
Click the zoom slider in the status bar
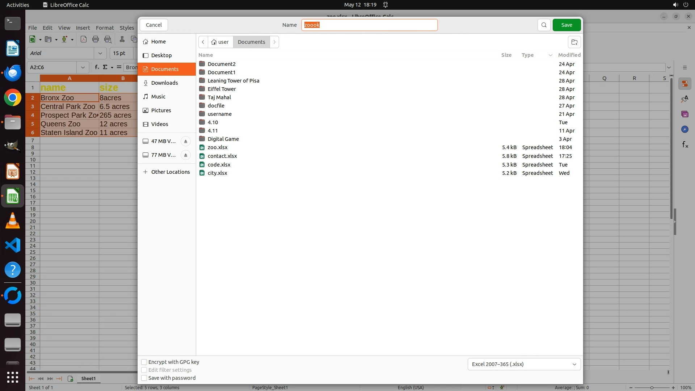coord(652,387)
